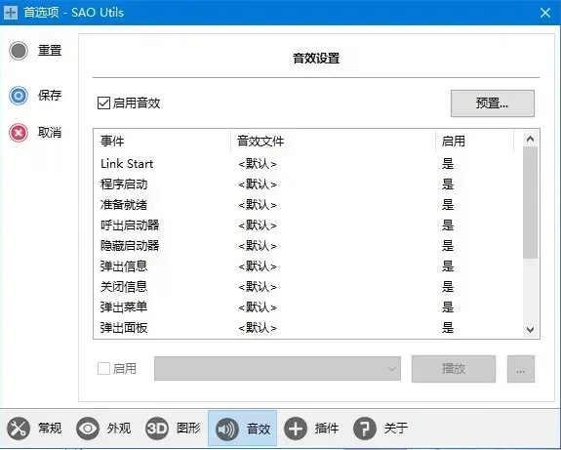Switch to 常规 tab label
Viewport: 561px width, 450px height.
point(50,429)
